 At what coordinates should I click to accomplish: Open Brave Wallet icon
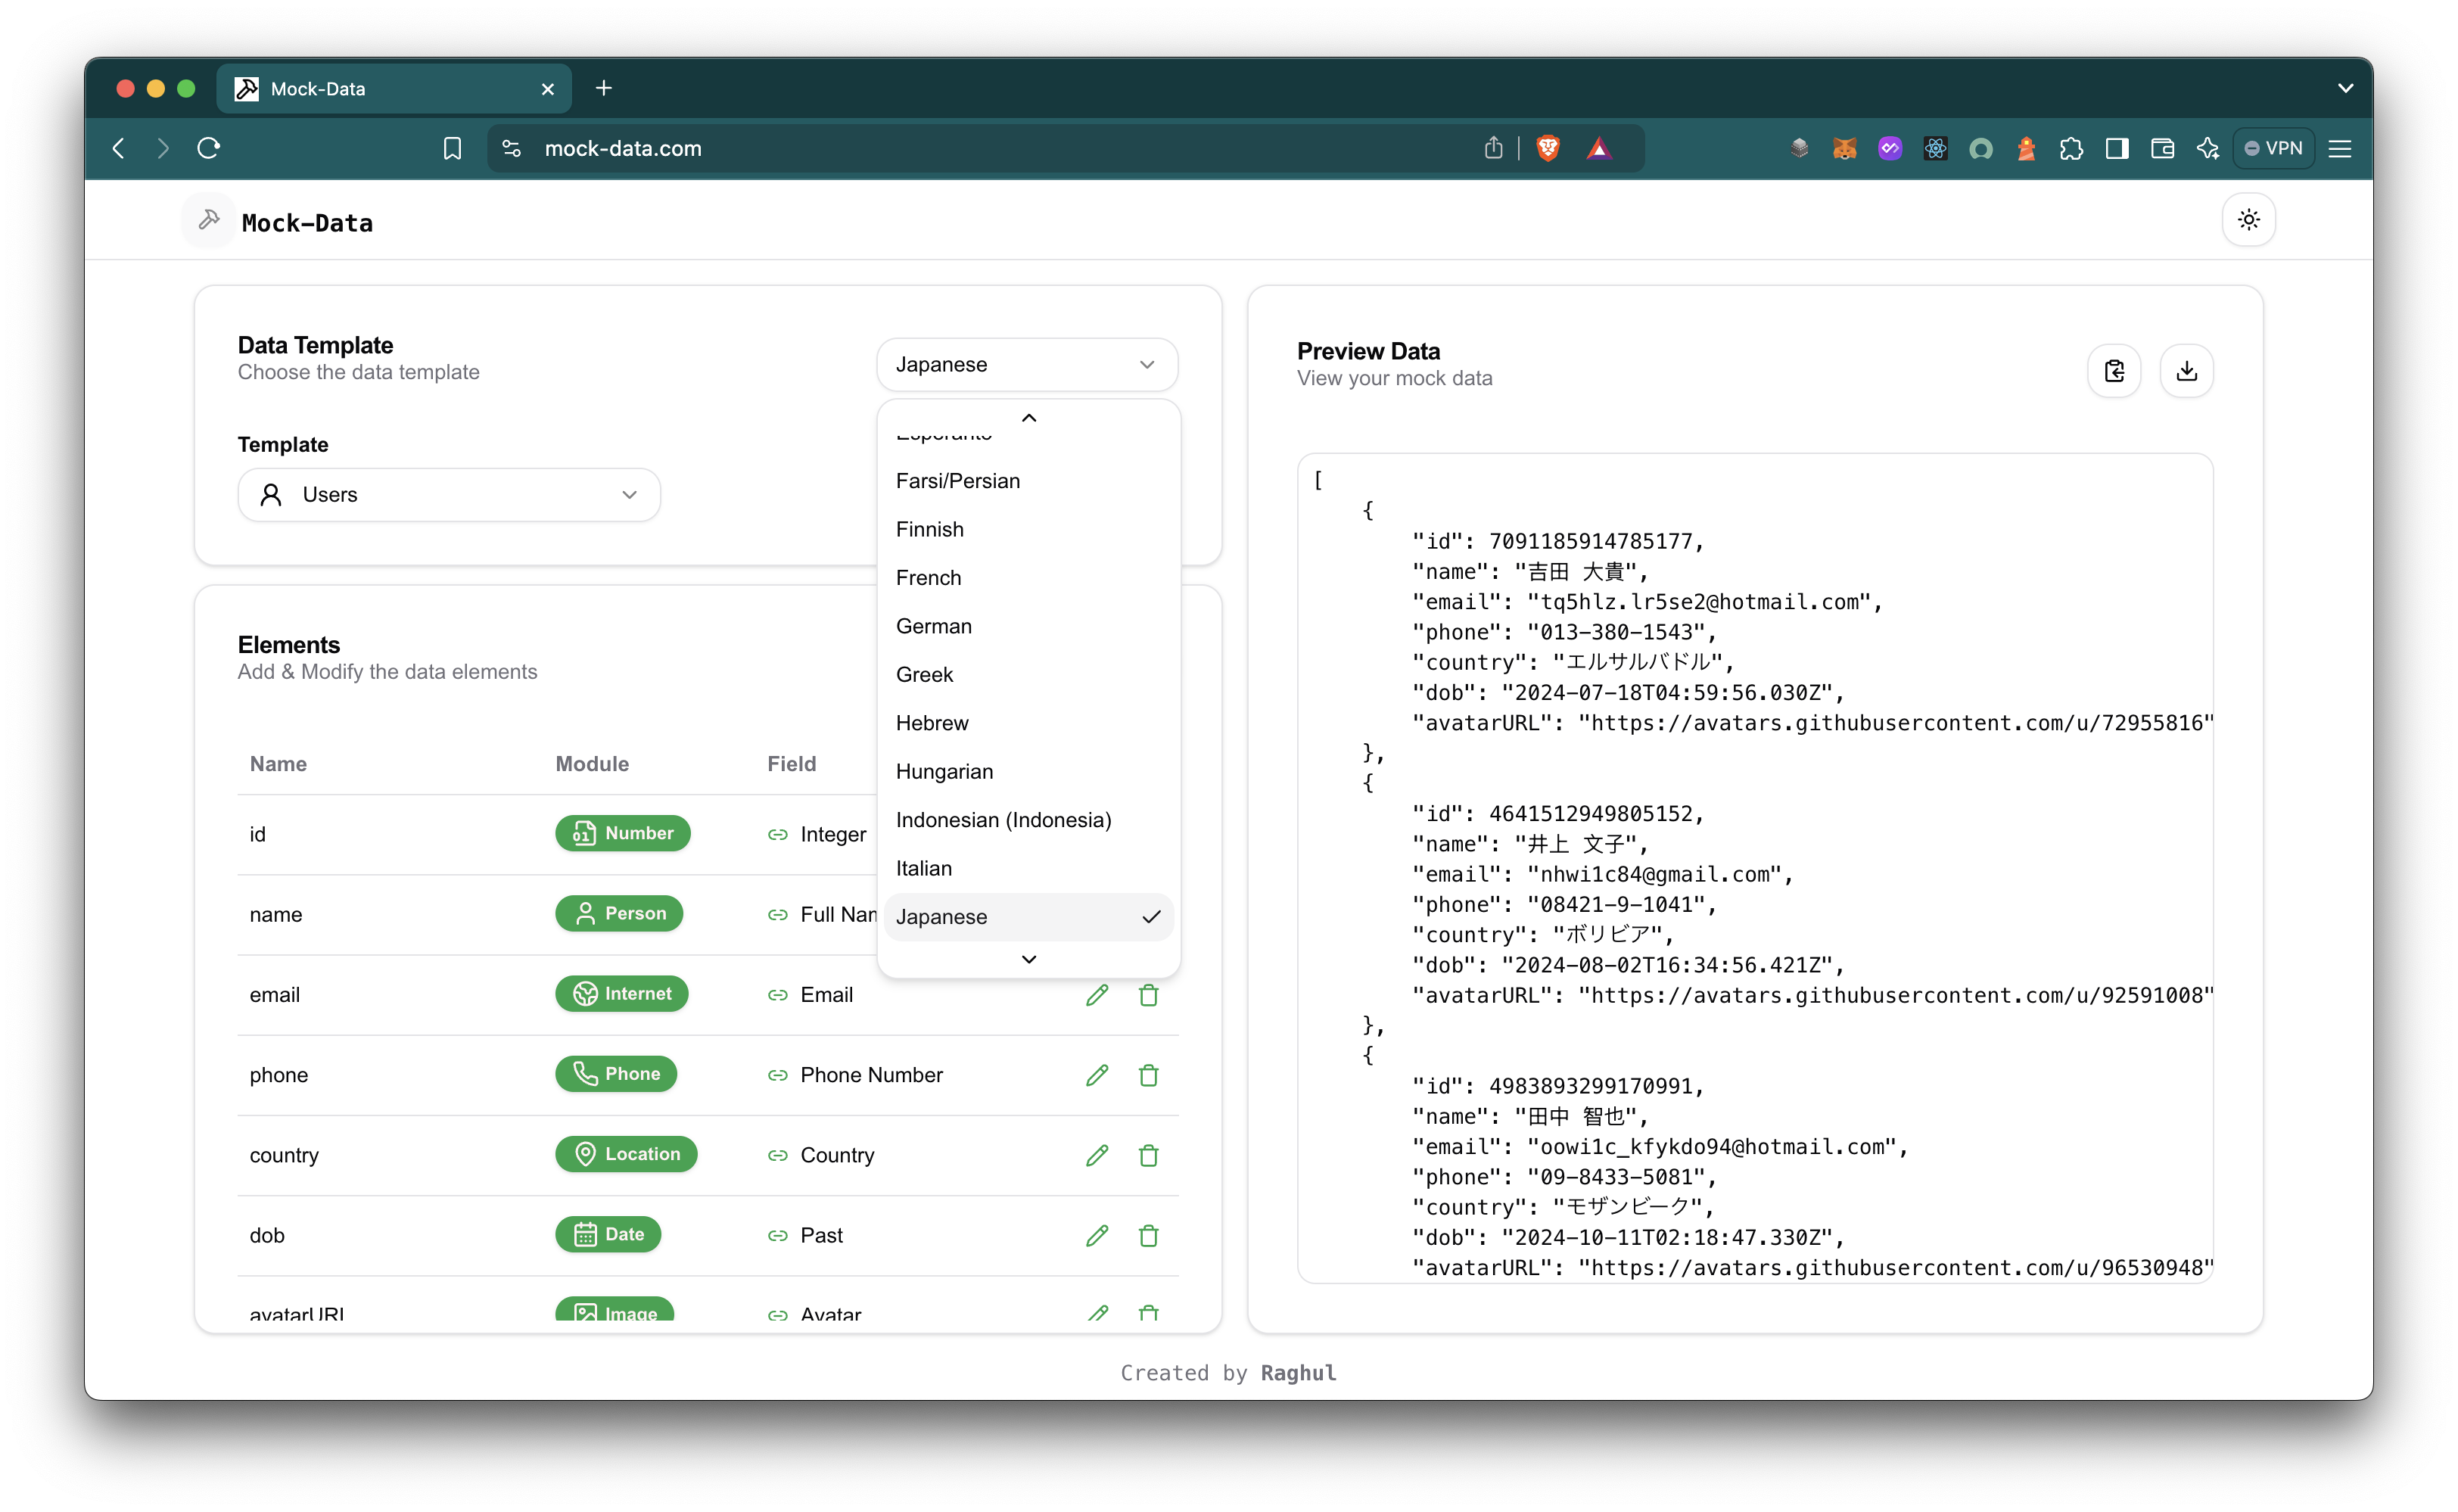(2162, 148)
